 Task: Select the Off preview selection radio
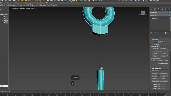pos(152,60)
